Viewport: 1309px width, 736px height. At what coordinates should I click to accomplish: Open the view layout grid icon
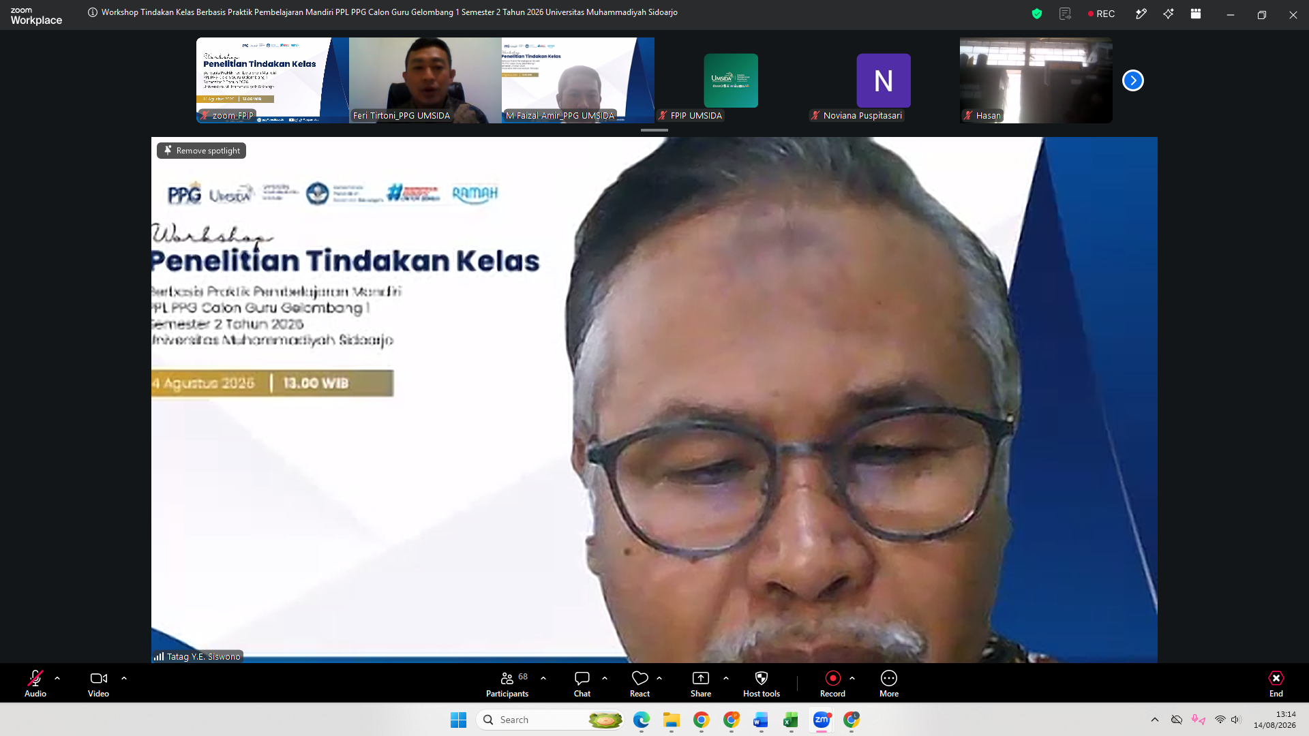pos(1196,14)
